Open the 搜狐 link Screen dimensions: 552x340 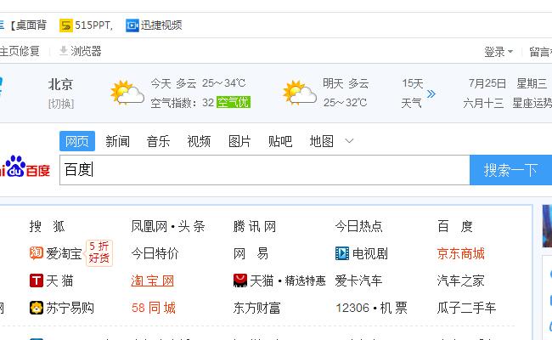click(x=48, y=226)
